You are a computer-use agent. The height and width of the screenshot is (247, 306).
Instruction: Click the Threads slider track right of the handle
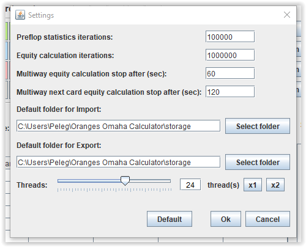click(x=150, y=181)
